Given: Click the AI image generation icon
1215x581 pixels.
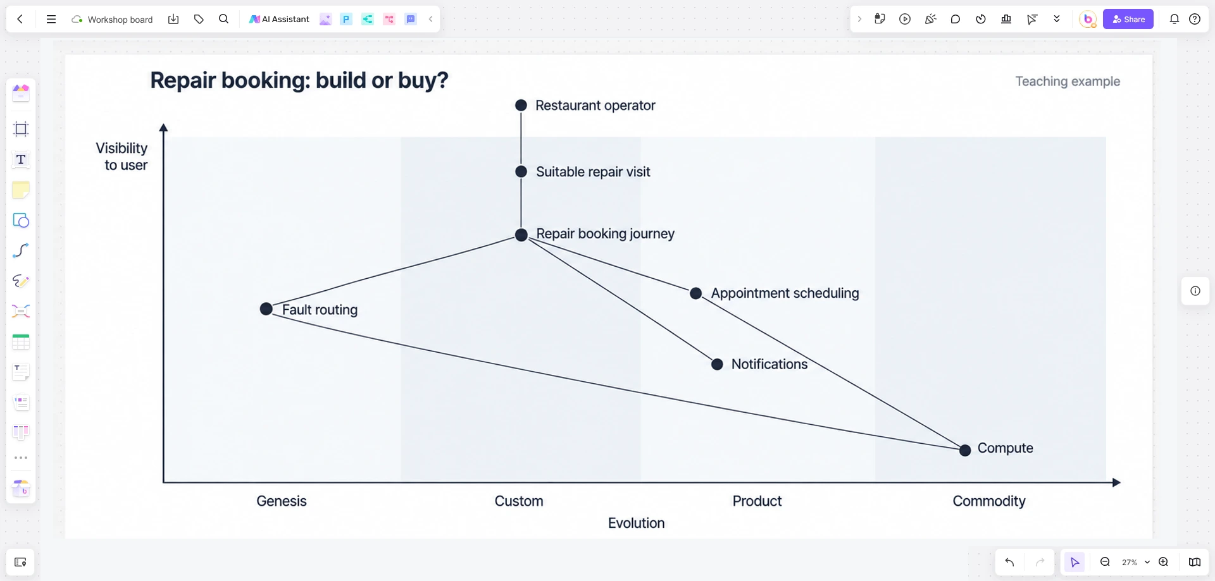Looking at the screenshot, I should tap(325, 19).
